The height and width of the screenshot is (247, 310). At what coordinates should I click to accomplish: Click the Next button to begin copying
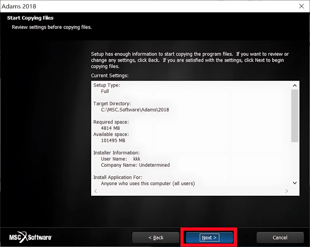[209, 238]
